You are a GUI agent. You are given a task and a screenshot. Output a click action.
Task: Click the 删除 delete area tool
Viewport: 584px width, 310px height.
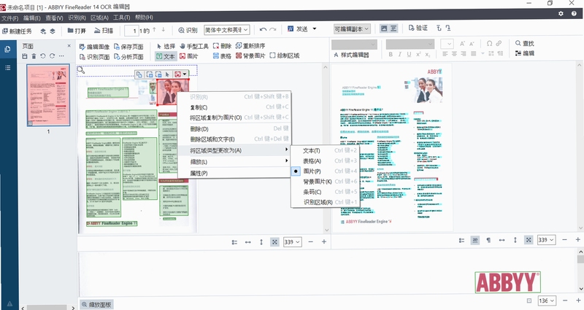click(222, 46)
